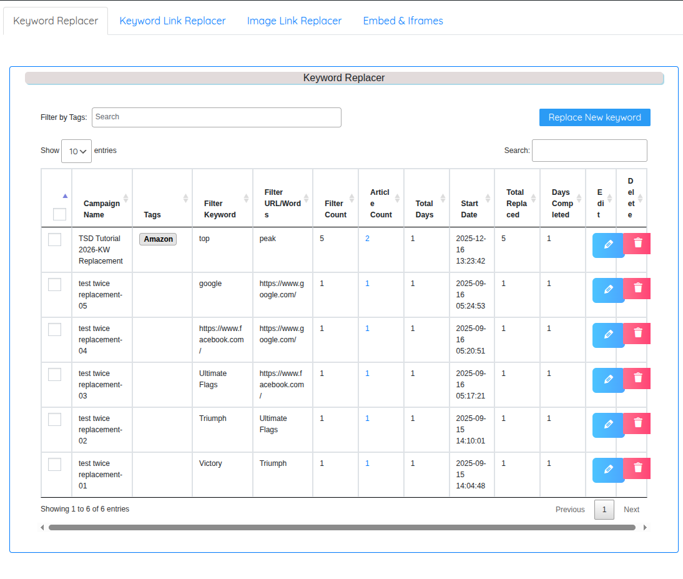
Task: Check the box for TSD Tutorial row
Action: [55, 239]
